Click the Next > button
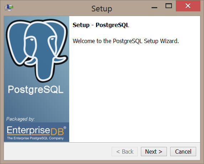This screenshot has height=164, width=204. coord(154,152)
